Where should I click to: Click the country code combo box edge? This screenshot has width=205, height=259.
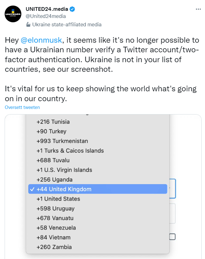pos(173,188)
